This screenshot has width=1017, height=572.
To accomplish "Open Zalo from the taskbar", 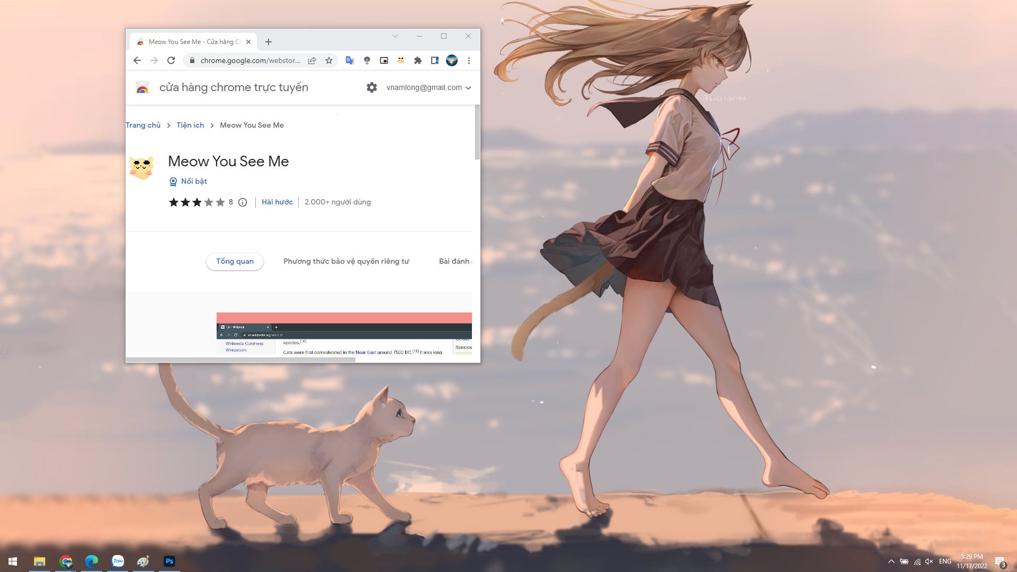I will 118,561.
